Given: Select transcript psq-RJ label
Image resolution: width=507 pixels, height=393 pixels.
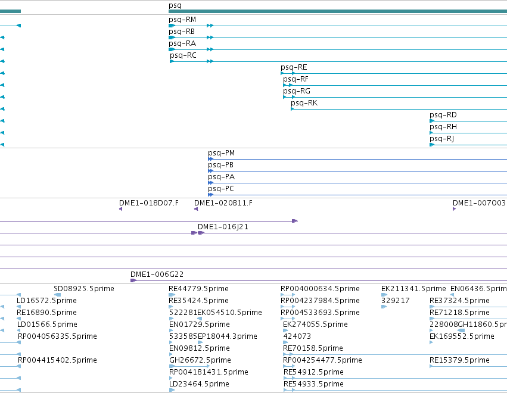Looking at the screenshot, I should [441, 139].
